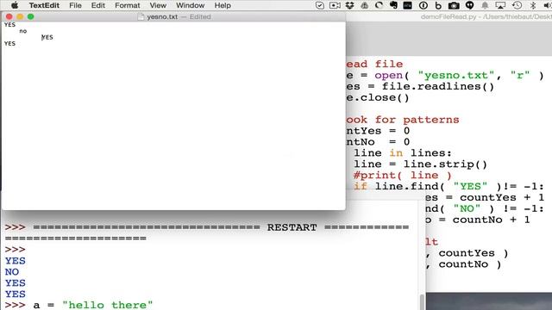Screen dimensions: 552x310
Task: Open the AirPlay display menu
Action: tap(500, 5)
